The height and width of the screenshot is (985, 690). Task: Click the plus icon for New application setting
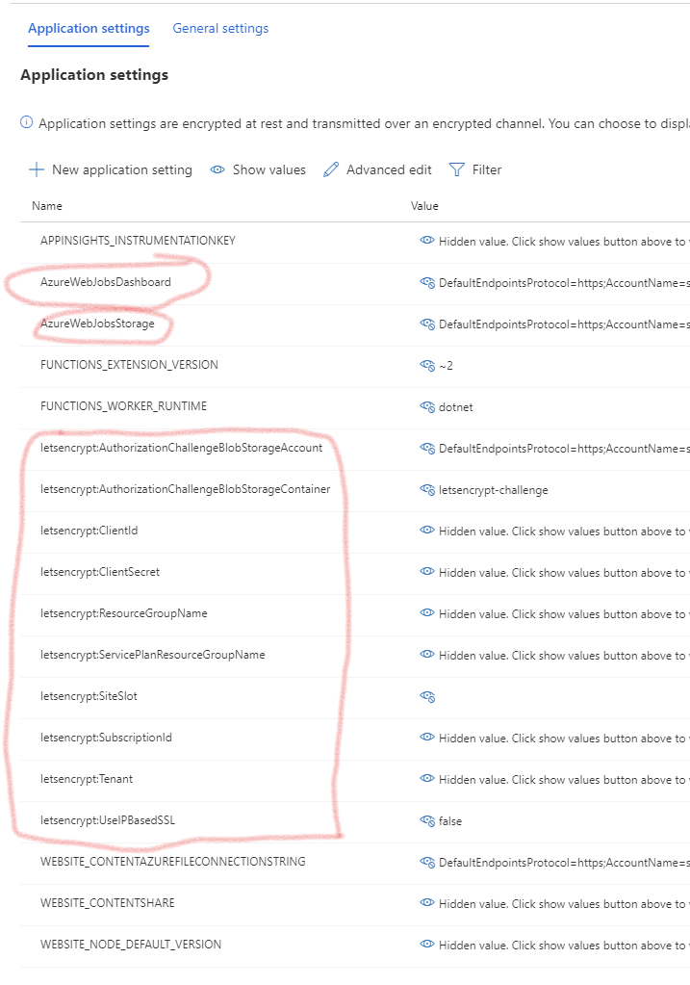37,169
